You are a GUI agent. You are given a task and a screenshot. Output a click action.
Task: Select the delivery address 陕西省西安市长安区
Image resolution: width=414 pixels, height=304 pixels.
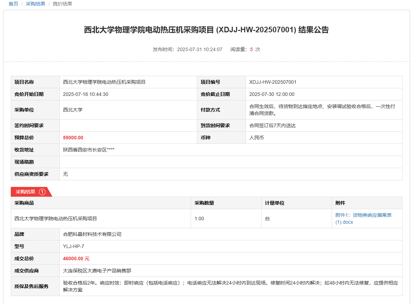pyautogui.click(x=89, y=150)
